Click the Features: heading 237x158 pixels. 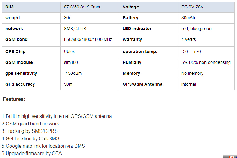pyautogui.click(x=14, y=99)
